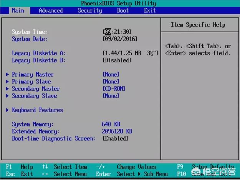
Task: Click the Legacy Diskette A label
Action: click(39, 53)
